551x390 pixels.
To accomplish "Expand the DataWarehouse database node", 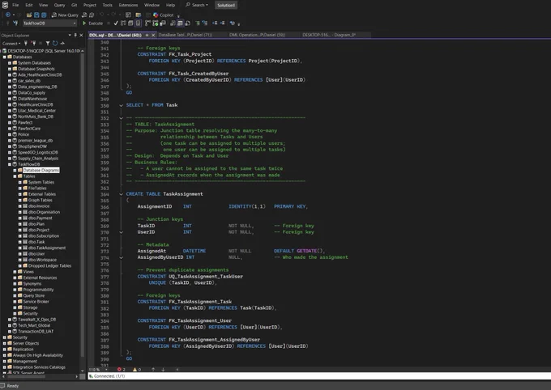I will [x=10, y=99].
